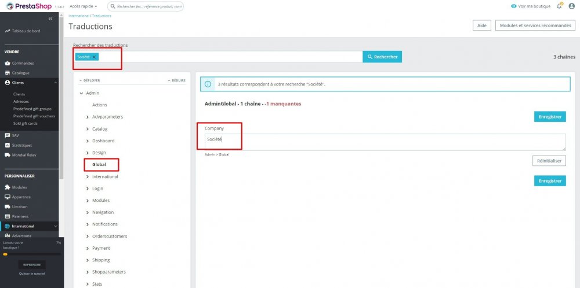
Task: Focus the top search field
Action: [146, 6]
